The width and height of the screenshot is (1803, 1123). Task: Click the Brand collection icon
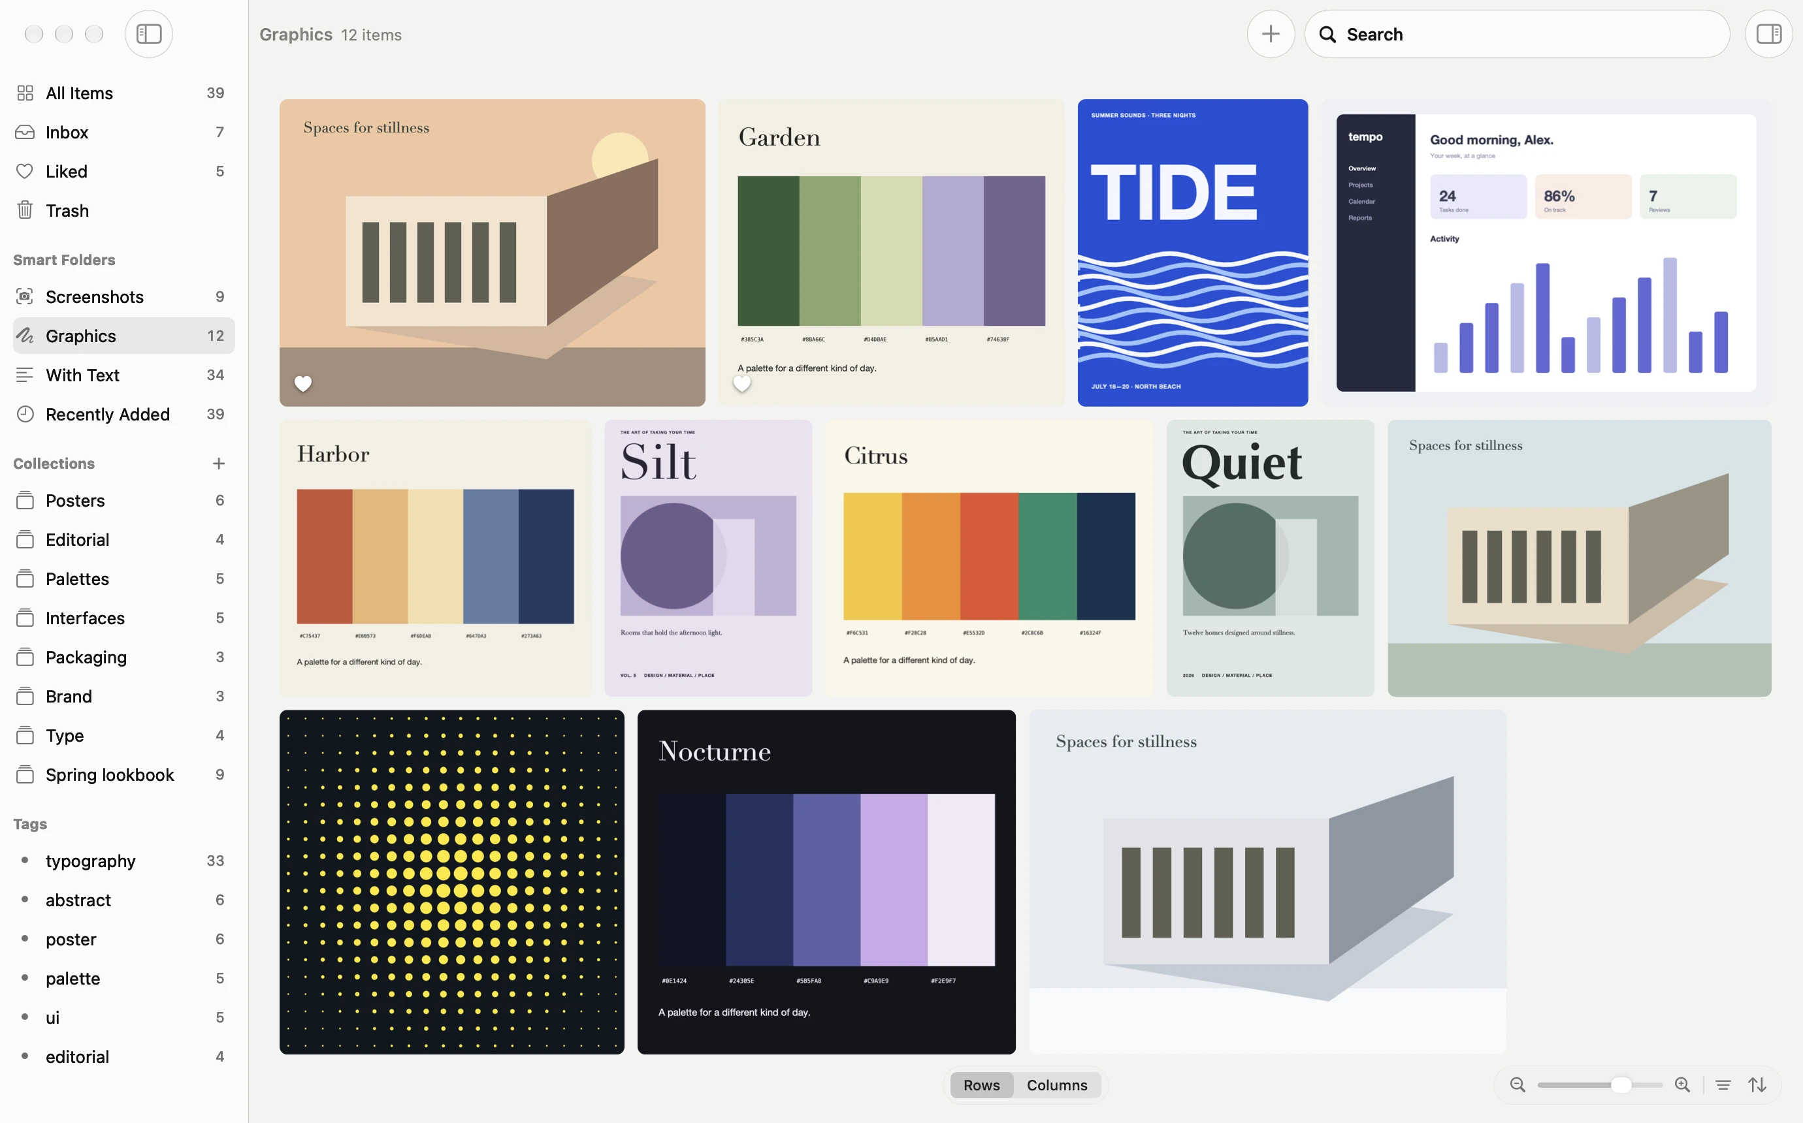(25, 696)
